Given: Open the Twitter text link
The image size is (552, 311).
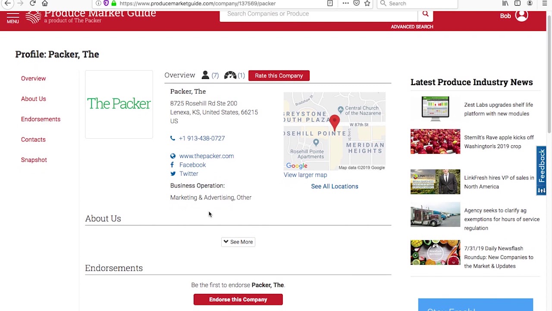Looking at the screenshot, I should (x=188, y=174).
